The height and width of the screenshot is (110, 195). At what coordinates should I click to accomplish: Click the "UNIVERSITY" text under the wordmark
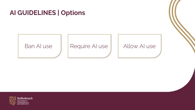[22, 101]
